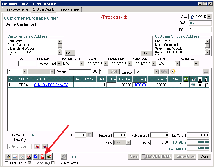This screenshot has width=214, height=167.
Task: Click the apply discount tag icon
Action: coord(37,146)
